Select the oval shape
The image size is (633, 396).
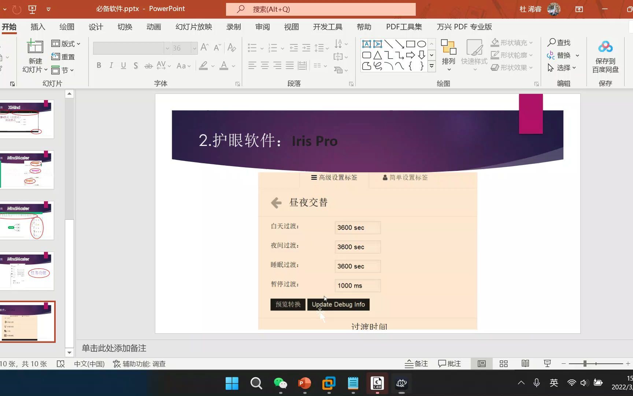(422, 44)
